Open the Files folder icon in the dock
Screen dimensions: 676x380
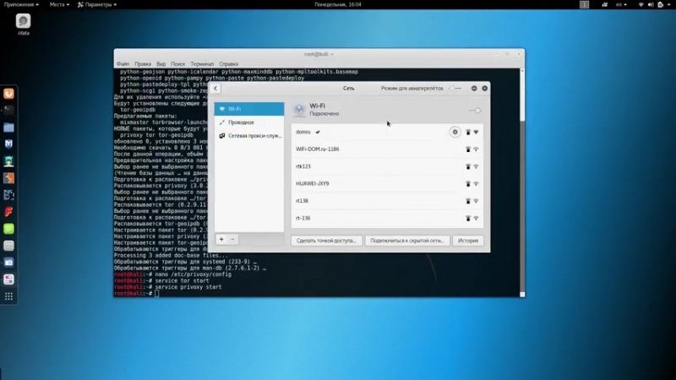point(8,128)
